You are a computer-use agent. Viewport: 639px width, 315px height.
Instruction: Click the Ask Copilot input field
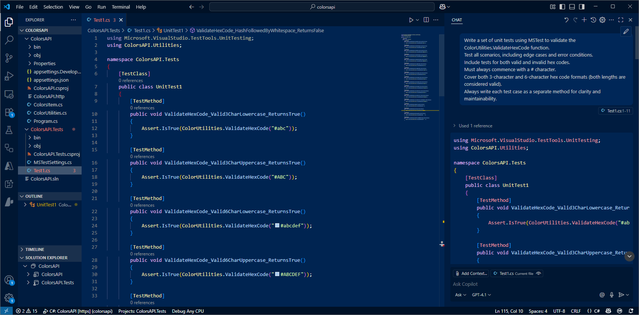click(x=524, y=284)
